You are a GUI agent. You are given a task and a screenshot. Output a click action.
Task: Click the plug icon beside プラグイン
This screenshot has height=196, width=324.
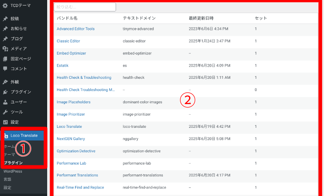[5, 92]
